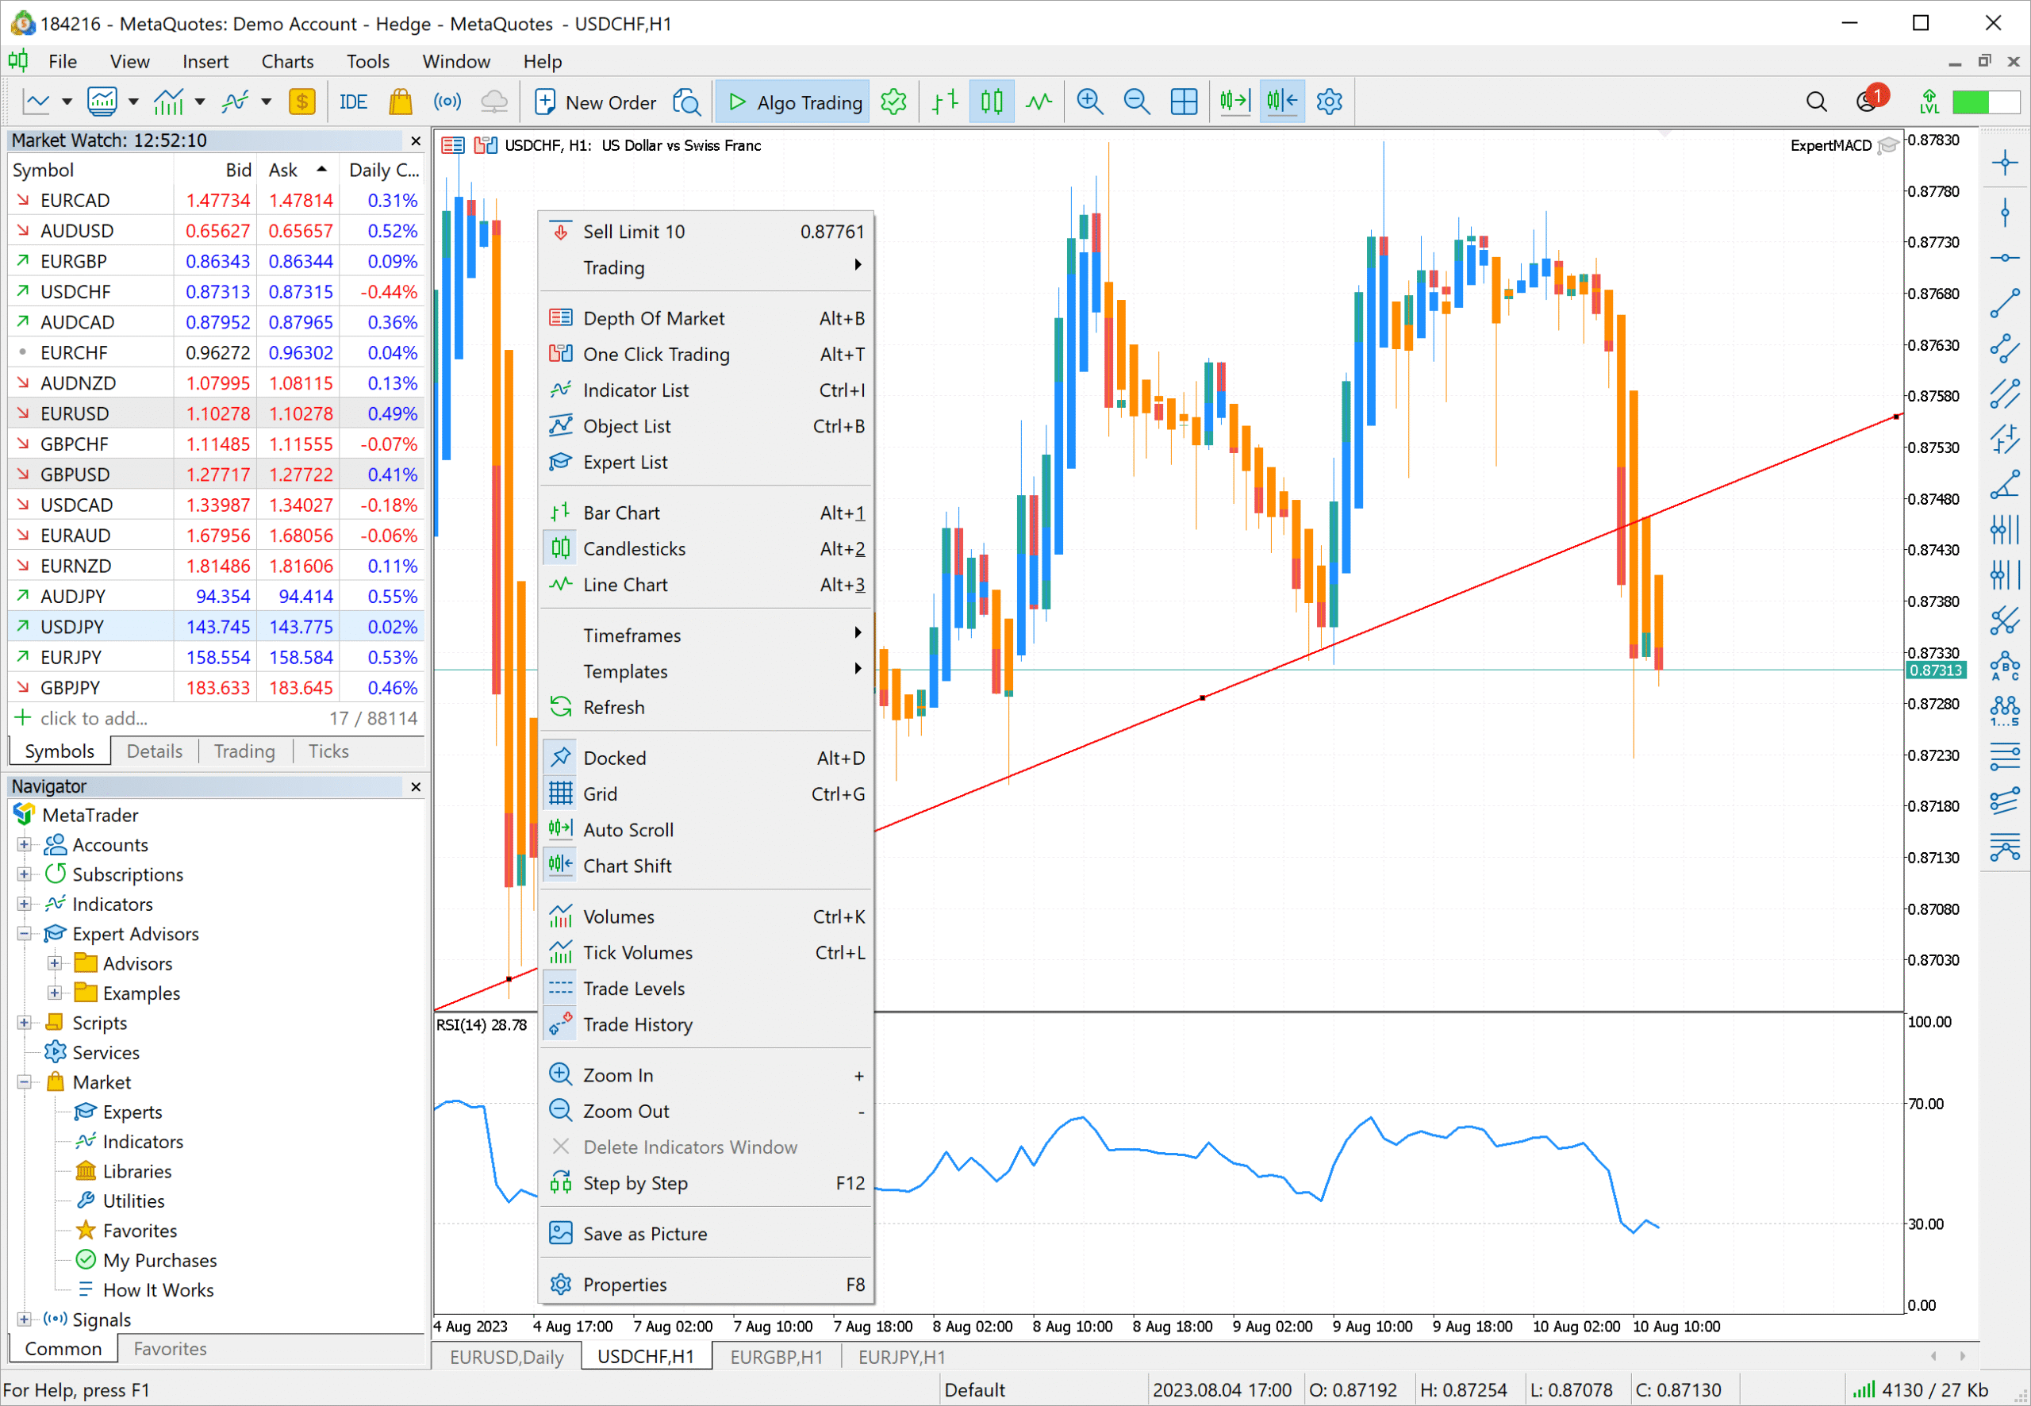The height and width of the screenshot is (1406, 2031).
Task: Toggle Auto Scroll in context menu
Action: click(x=628, y=830)
